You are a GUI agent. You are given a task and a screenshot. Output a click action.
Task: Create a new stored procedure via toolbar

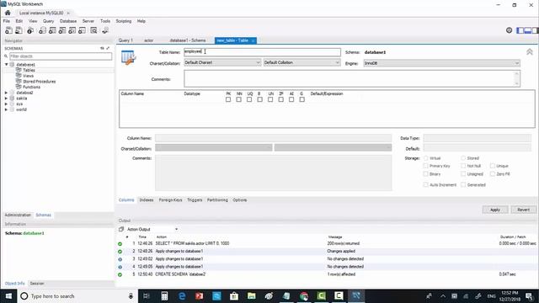tap(72, 30)
